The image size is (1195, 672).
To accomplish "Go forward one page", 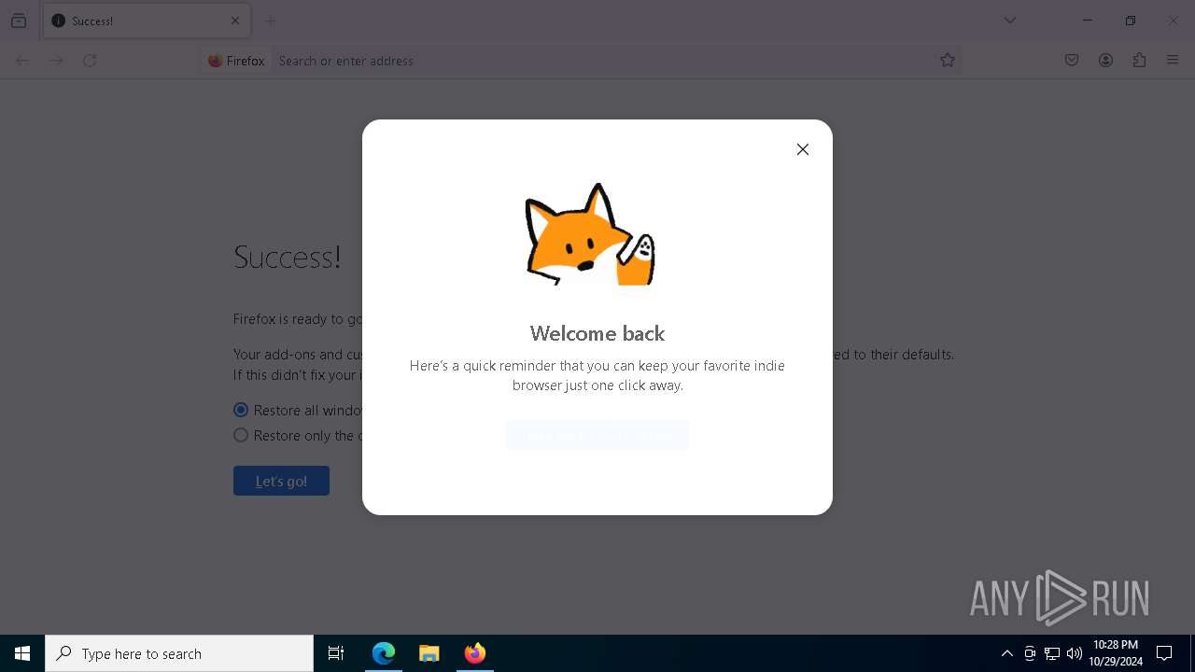I will [56, 61].
